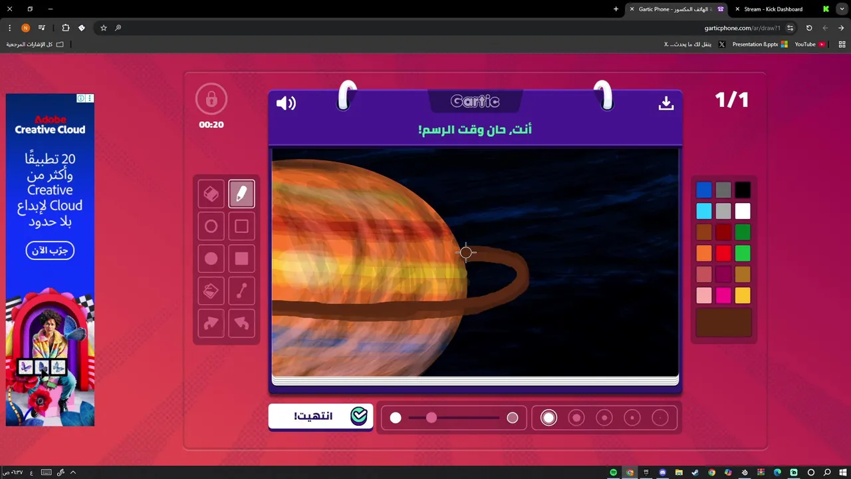Pick the dark green color swatch

click(x=743, y=232)
